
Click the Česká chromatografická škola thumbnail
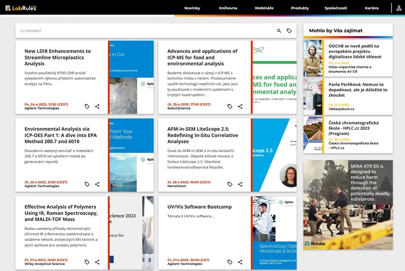pyautogui.click(x=313, y=134)
